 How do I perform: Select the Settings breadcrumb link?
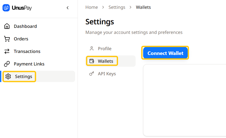click(x=117, y=7)
